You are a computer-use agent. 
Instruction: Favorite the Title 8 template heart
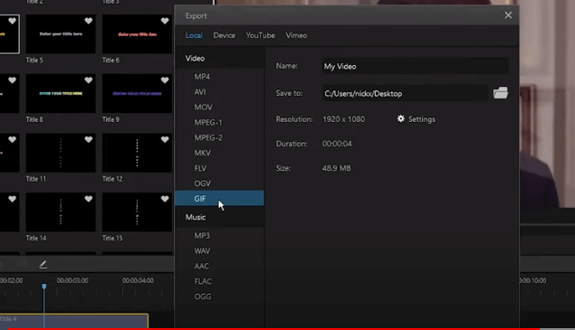[x=89, y=80]
